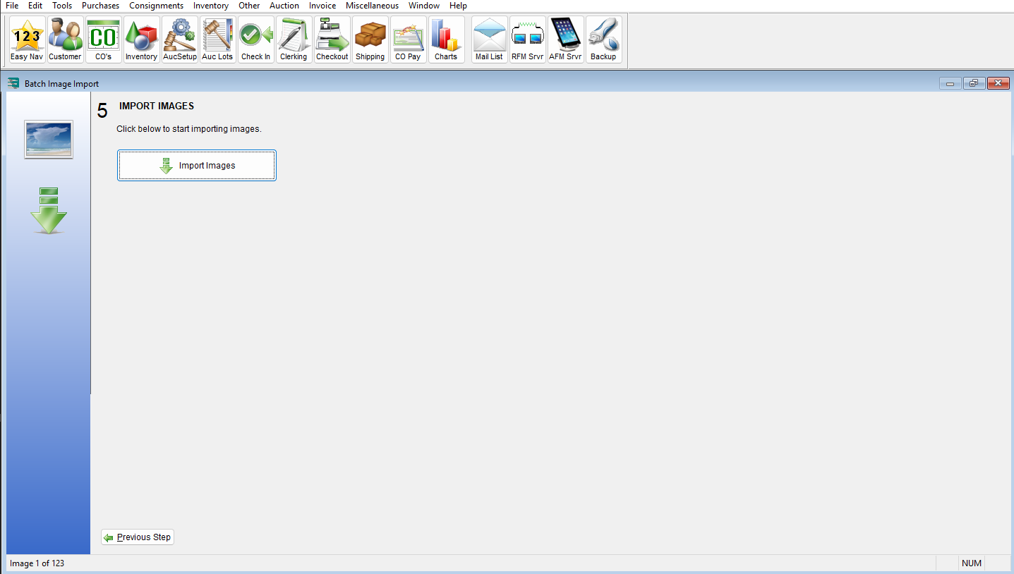Open the Other menu
Viewport: 1014px width, 574px height.
(249, 6)
